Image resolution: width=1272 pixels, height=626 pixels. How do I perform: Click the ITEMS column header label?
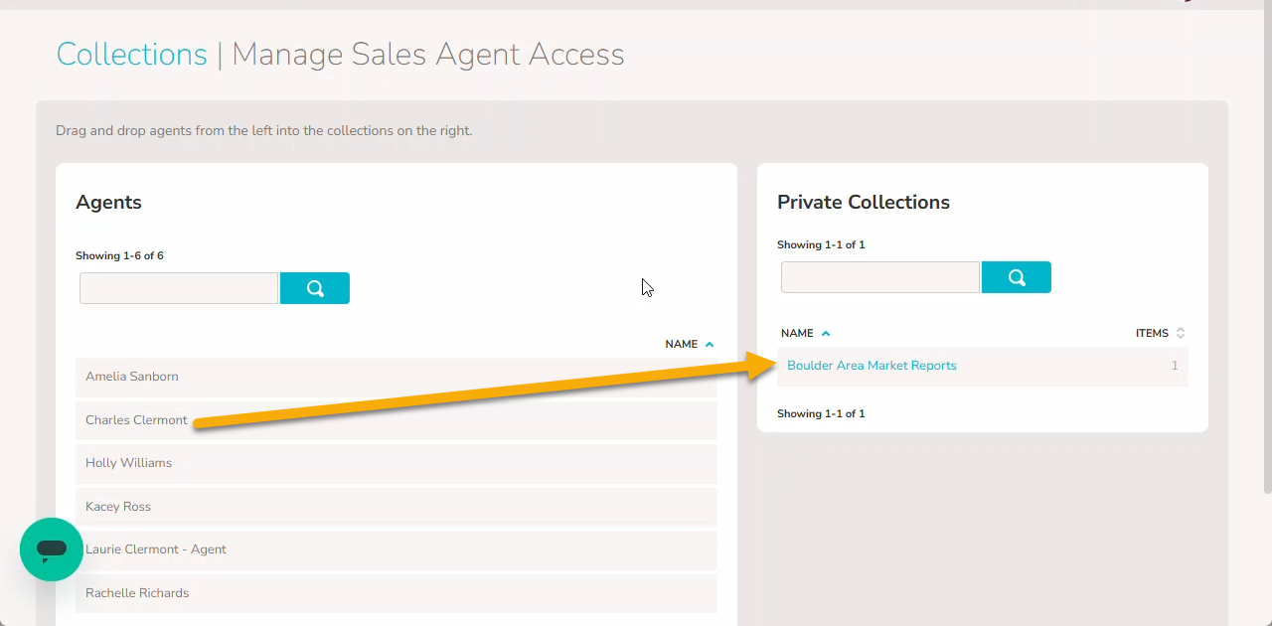coord(1152,334)
